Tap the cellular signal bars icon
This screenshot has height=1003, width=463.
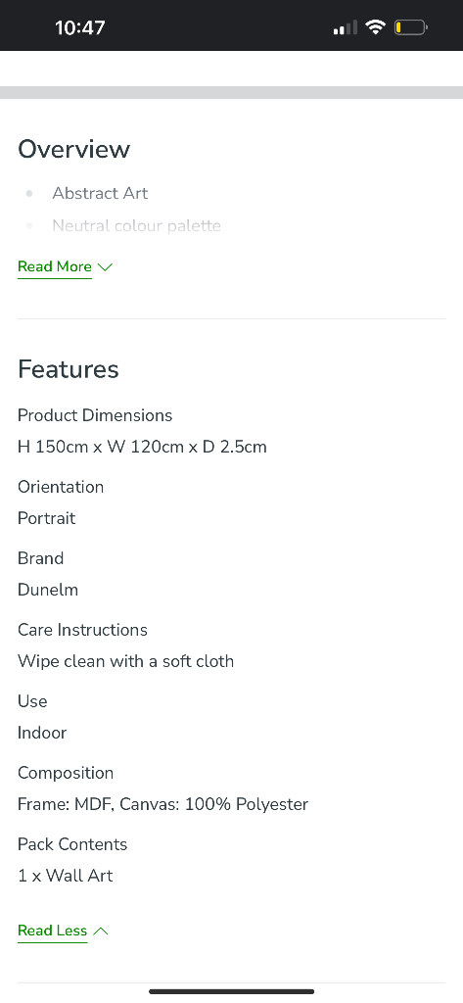click(346, 28)
